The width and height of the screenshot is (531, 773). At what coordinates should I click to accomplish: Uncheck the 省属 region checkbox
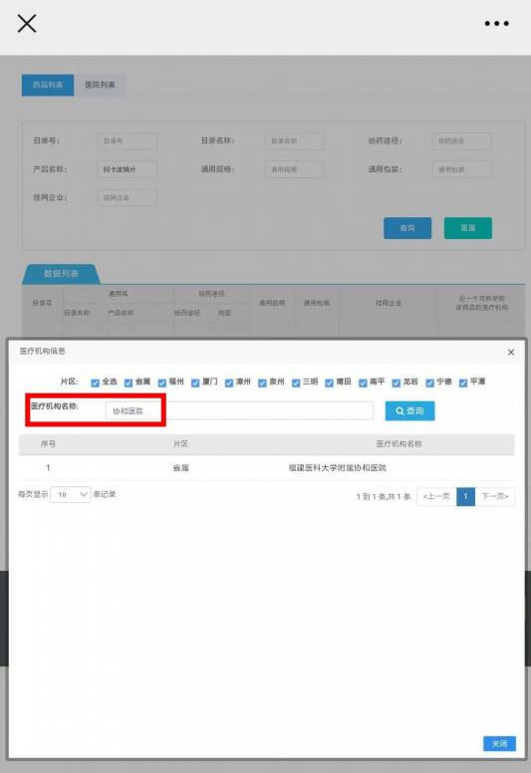pos(129,383)
